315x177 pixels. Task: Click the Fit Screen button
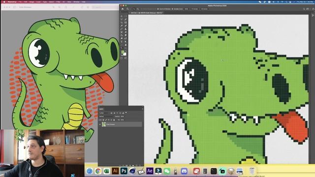[195, 9]
